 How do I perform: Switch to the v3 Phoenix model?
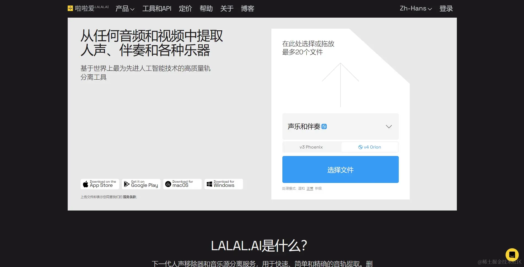(x=311, y=147)
